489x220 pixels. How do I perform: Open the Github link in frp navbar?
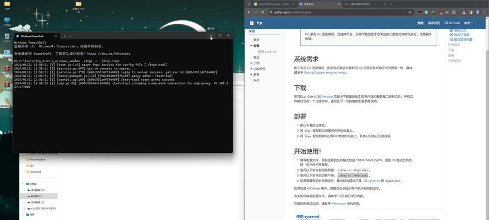452,23
